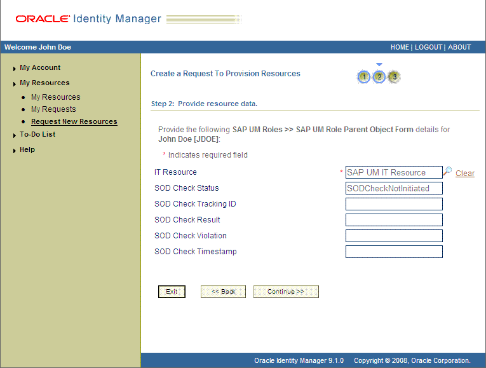The height and width of the screenshot is (368, 486).
Task: Select step 2 circle in wizard progress
Action: 379,77
